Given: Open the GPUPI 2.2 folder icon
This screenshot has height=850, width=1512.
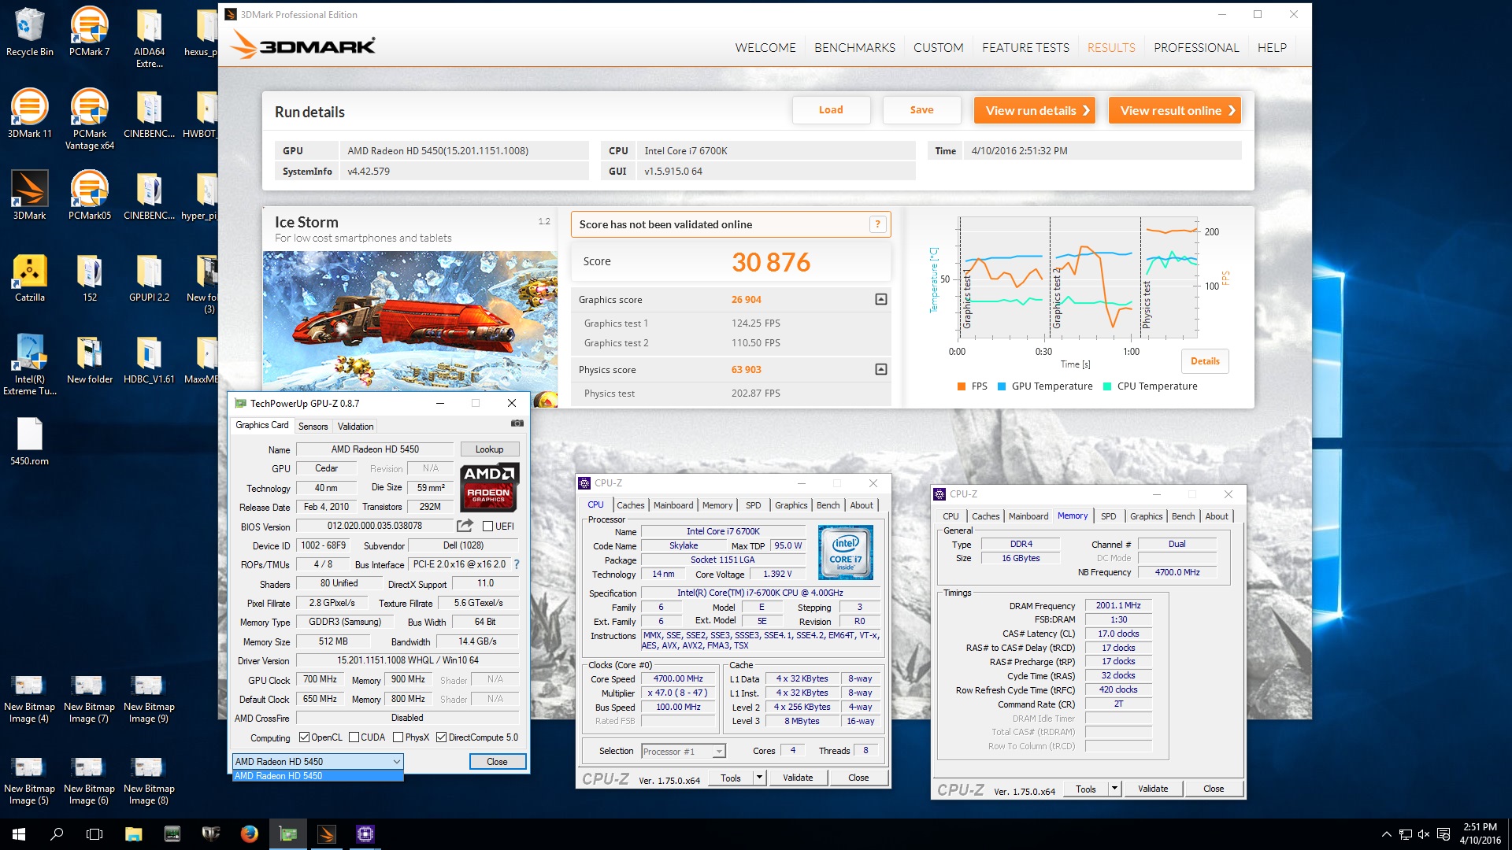Looking at the screenshot, I should [149, 277].
